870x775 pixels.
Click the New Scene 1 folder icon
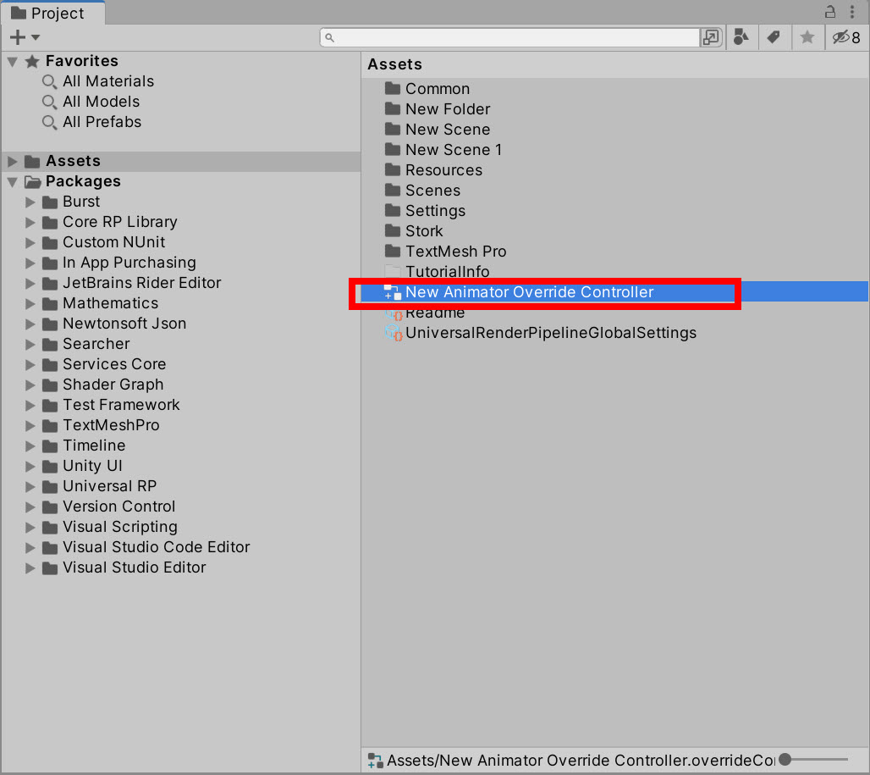(x=393, y=149)
